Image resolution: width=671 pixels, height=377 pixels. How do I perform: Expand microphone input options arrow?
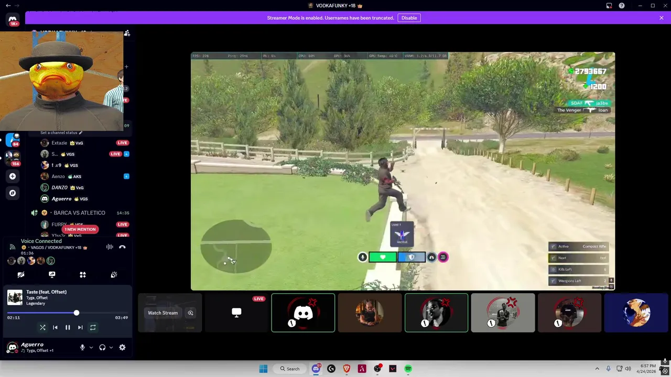point(91,347)
